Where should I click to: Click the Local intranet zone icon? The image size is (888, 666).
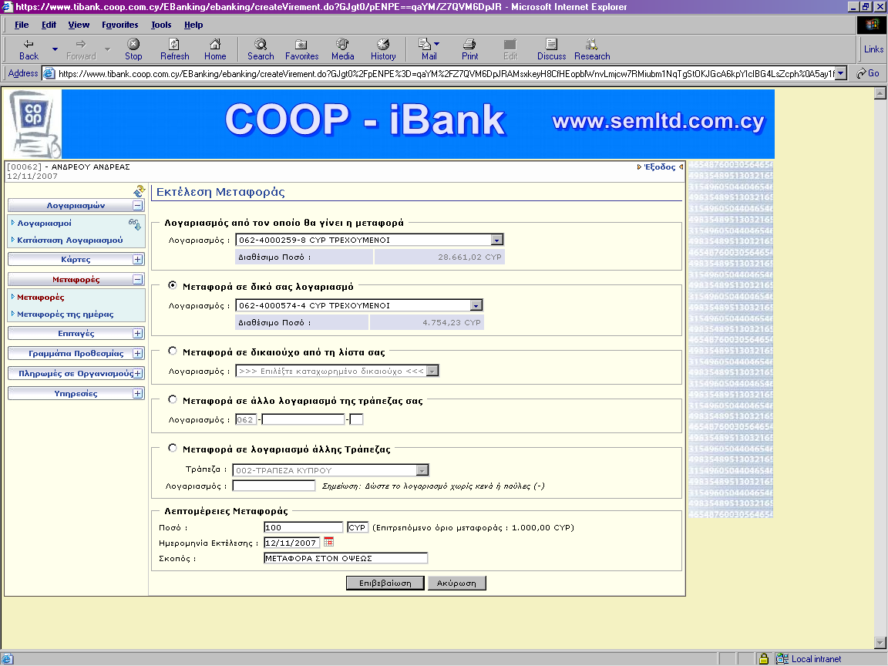coord(782,658)
